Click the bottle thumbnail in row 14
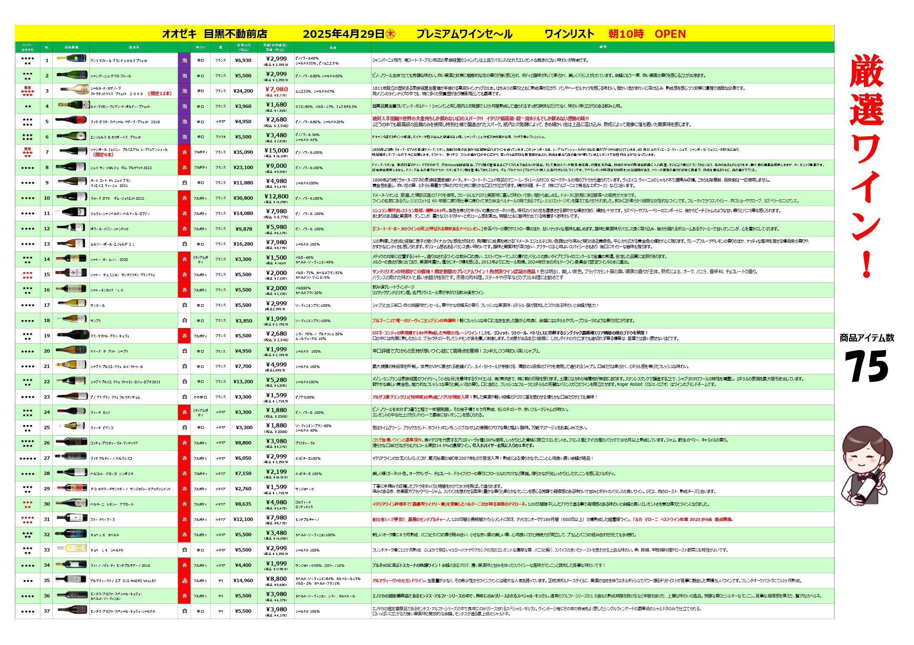 (71, 259)
